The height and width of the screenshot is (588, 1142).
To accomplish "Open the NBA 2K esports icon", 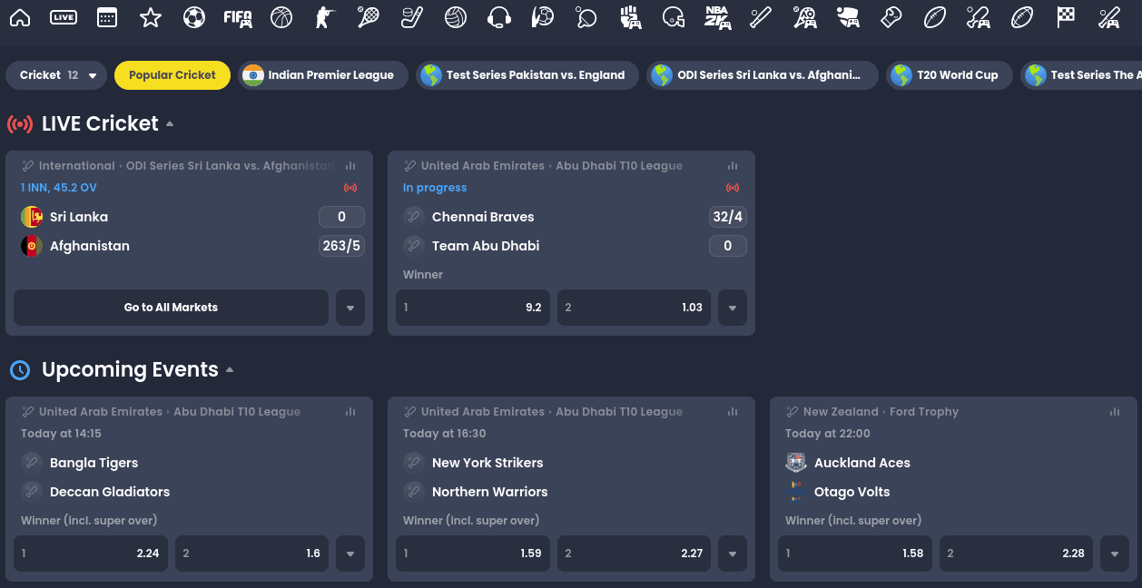I will pyautogui.click(x=717, y=17).
